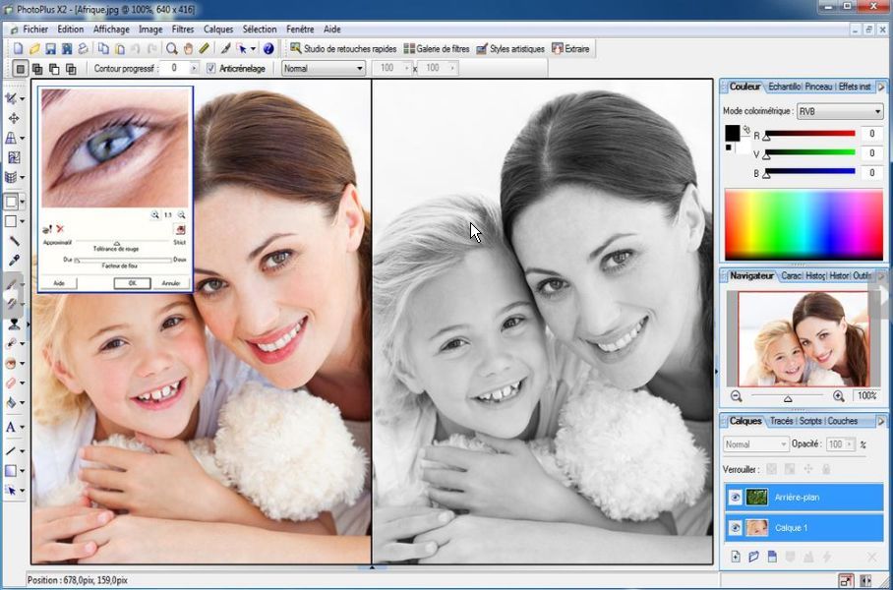Click the Save icon in the toolbar
The width and height of the screenshot is (893, 590).
click(52, 48)
